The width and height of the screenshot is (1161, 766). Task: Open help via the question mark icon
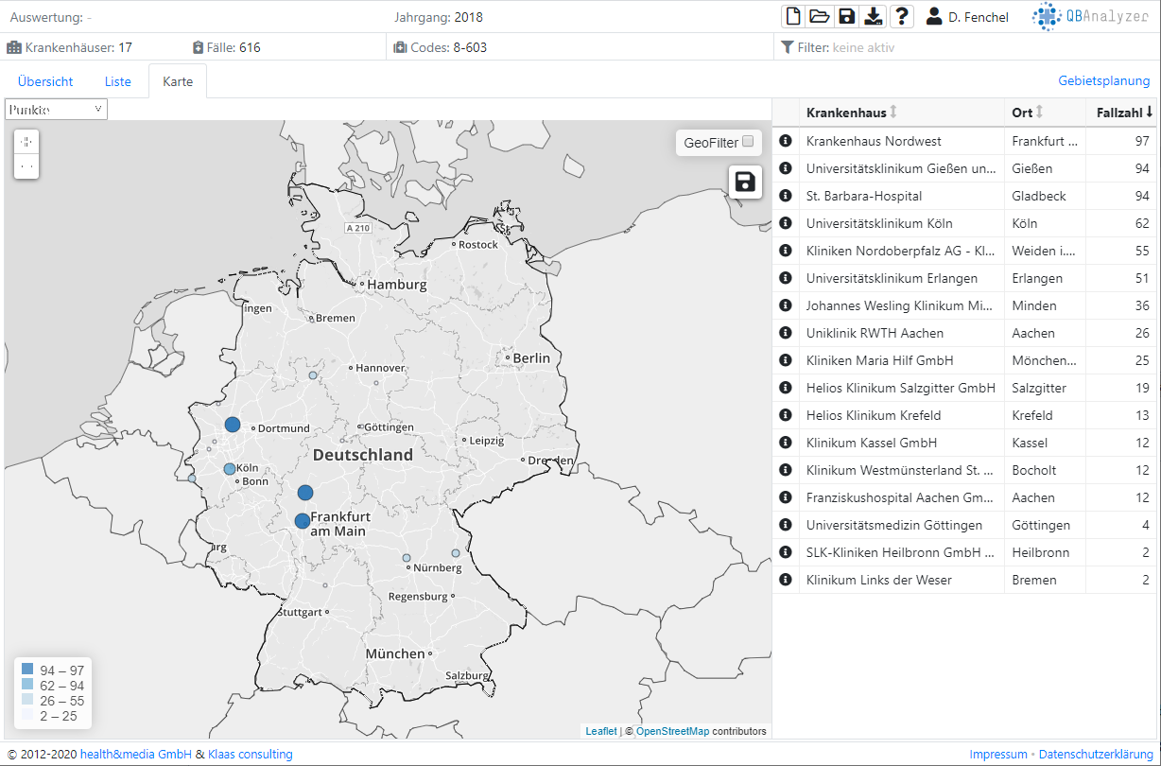pyautogui.click(x=902, y=16)
